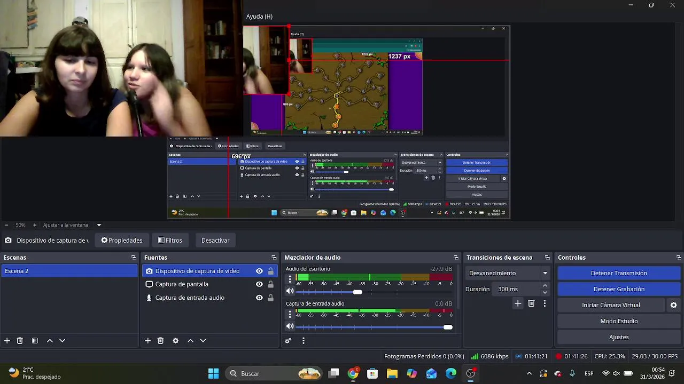684x384 pixels.
Task: Zoom out preview with minus icon
Action: (6, 225)
